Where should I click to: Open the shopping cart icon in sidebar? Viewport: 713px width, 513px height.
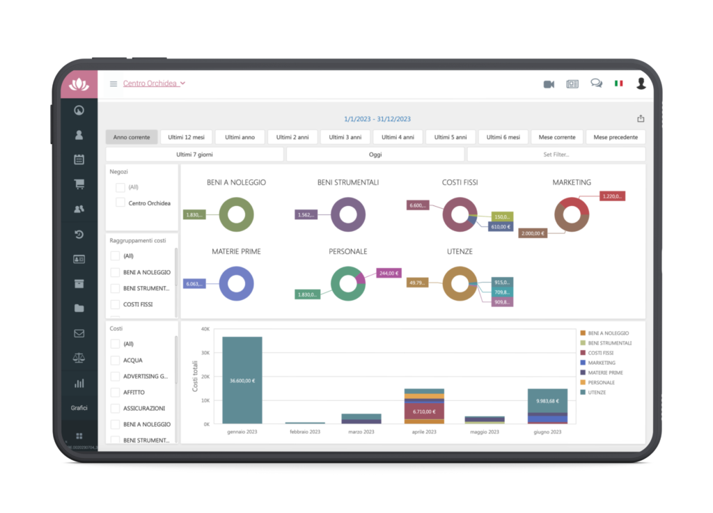79,184
